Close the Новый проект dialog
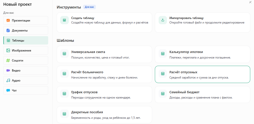This screenshot has width=254, height=124. pos(250,2)
